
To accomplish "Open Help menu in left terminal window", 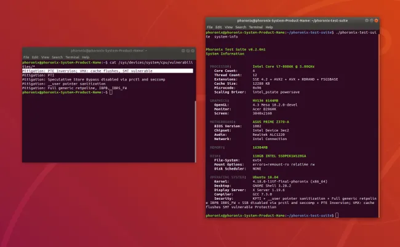I will click(86, 57).
